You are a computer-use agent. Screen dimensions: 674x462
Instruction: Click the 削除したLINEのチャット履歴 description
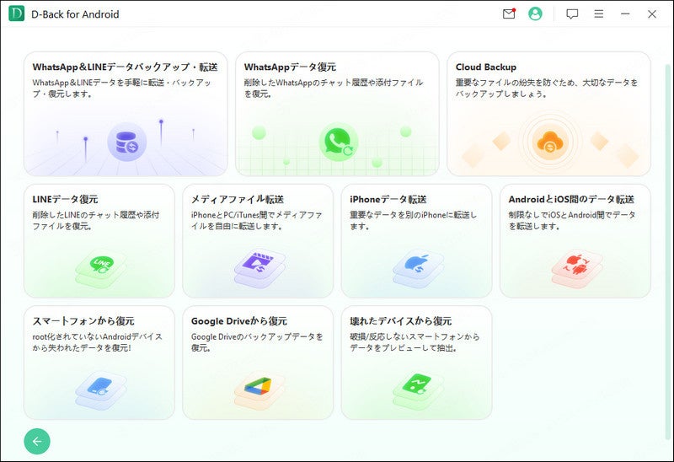point(96,220)
